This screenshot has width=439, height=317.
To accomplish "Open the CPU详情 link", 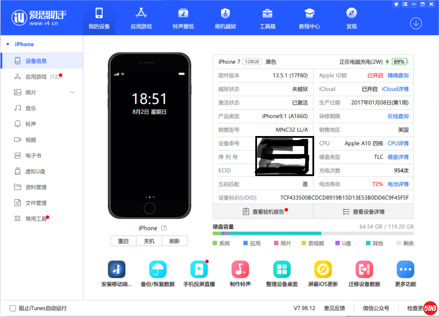I will 398,143.
